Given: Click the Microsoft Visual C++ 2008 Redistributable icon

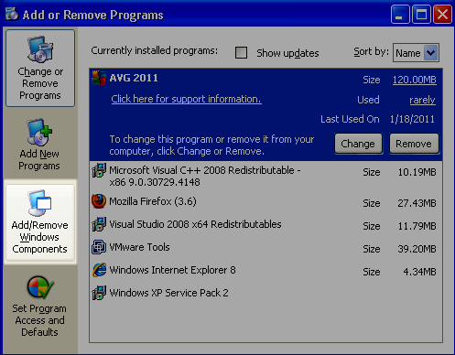Looking at the screenshot, I should 99,170.
